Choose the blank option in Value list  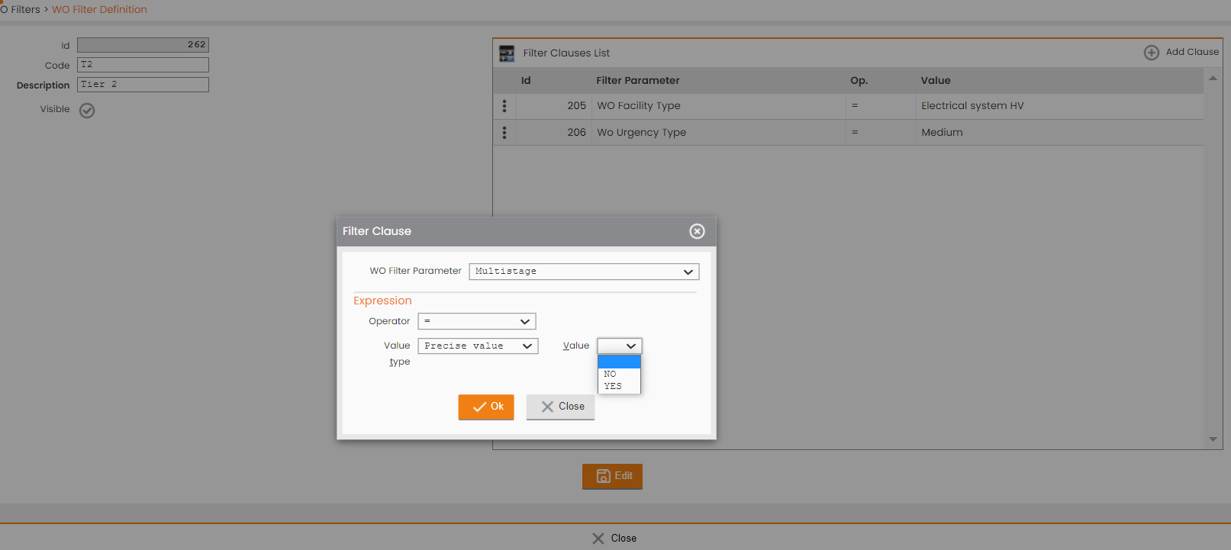[619, 362]
